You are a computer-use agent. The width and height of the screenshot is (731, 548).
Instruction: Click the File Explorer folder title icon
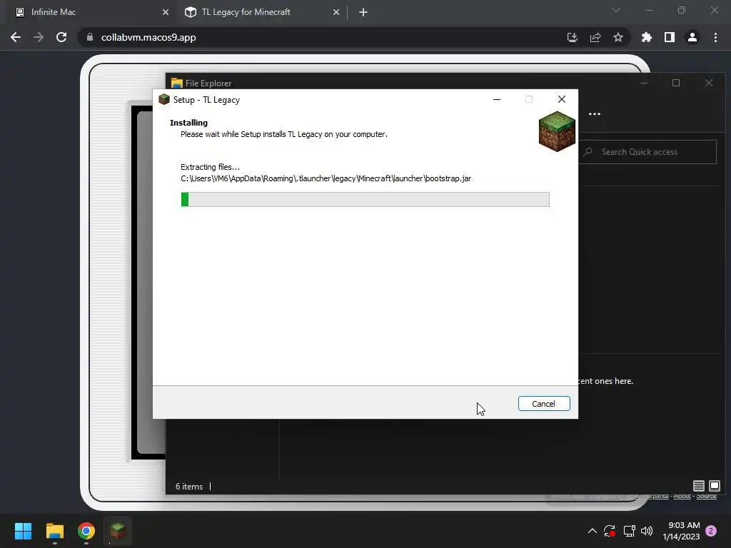click(x=177, y=83)
